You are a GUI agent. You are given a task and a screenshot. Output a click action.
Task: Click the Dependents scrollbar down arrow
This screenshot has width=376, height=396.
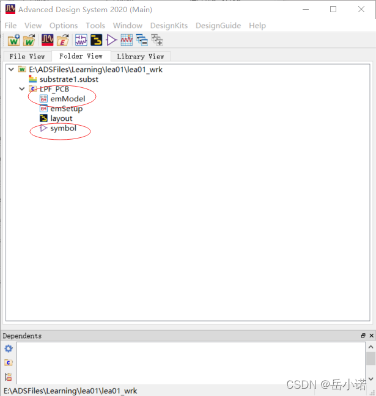click(x=371, y=379)
